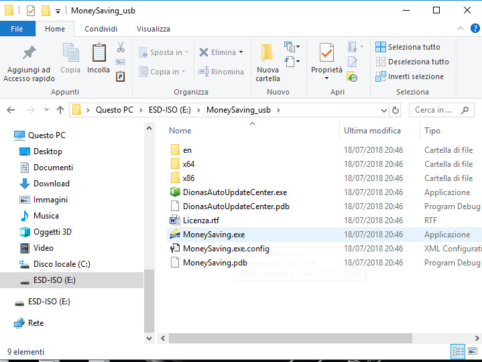Viewport: 482px width, 362px height.
Task: Click Questo PC in the address breadcrumb
Action: (115, 110)
